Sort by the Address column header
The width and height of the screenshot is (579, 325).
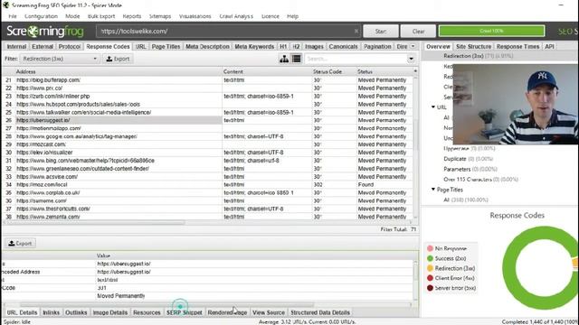(x=119, y=71)
